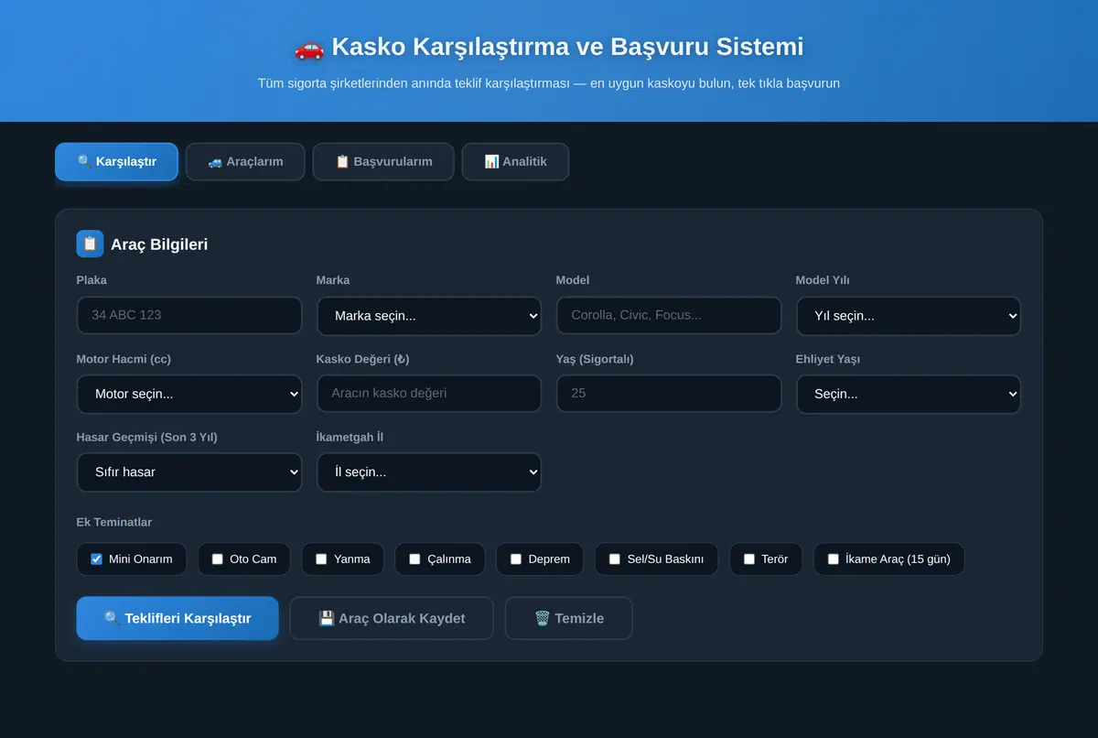The image size is (1098, 738).
Task: Click the Ek Teminatlar label
Action: point(114,522)
